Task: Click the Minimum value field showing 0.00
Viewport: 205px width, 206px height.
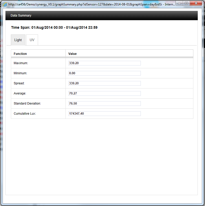Action: point(105,73)
